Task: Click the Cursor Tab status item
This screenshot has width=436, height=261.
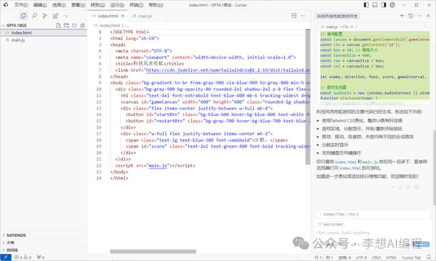Action: 411,257
